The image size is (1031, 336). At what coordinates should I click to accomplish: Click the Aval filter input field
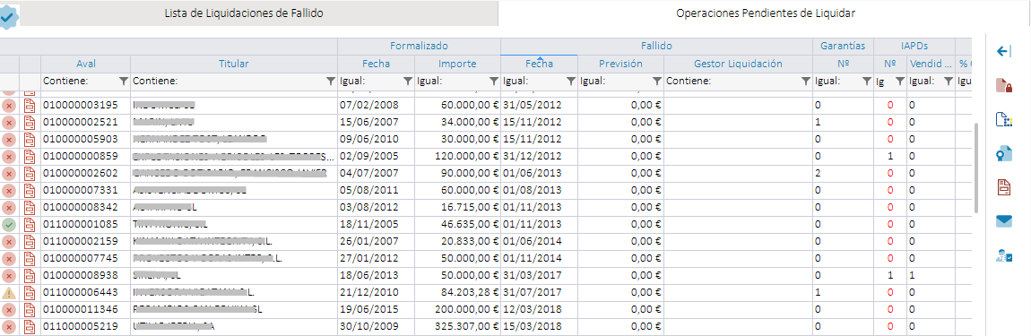click(80, 81)
